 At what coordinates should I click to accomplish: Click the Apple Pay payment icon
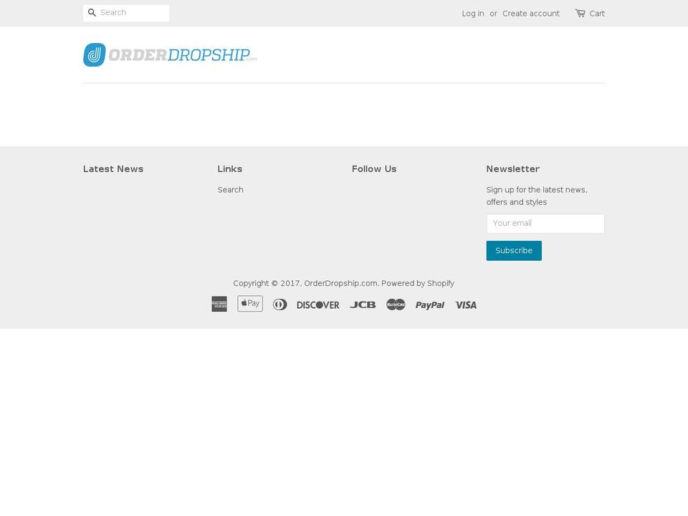[250, 304]
